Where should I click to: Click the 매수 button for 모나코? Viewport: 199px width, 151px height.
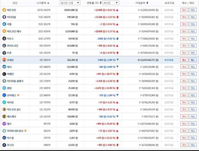[x=184, y=145]
